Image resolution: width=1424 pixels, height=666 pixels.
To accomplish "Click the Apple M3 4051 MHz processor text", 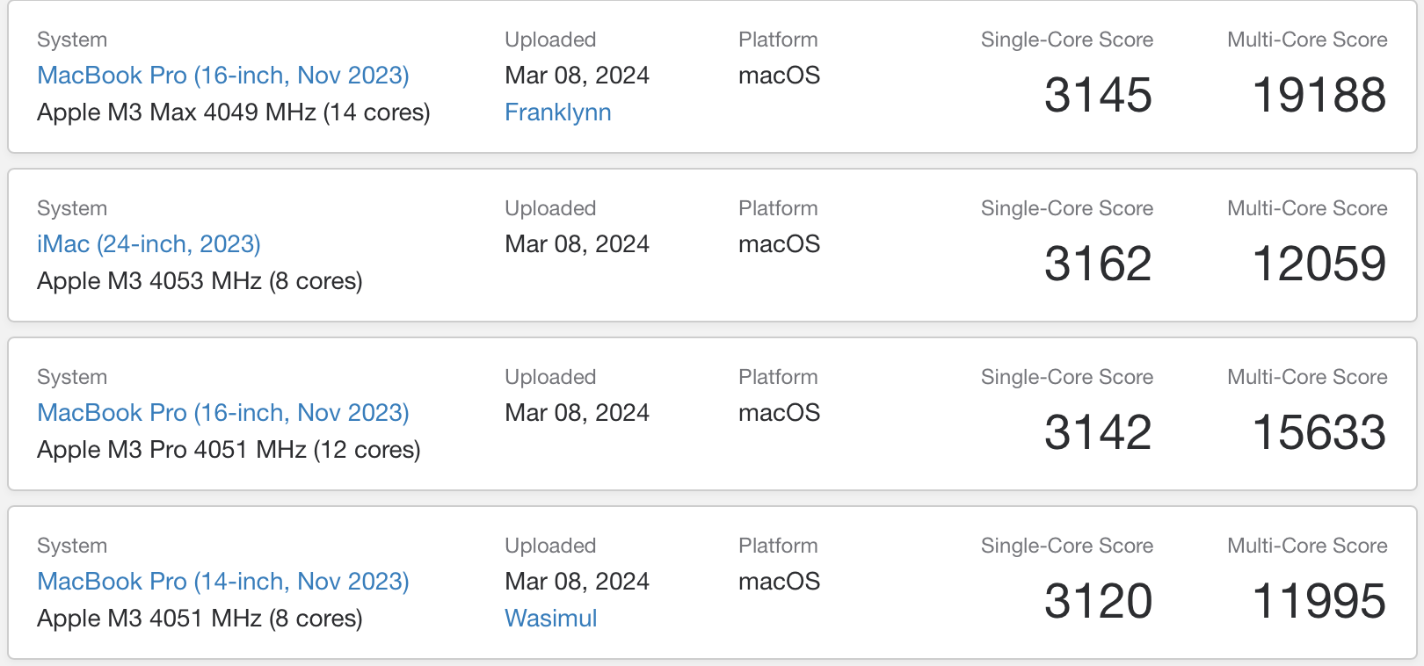I will (x=200, y=619).
